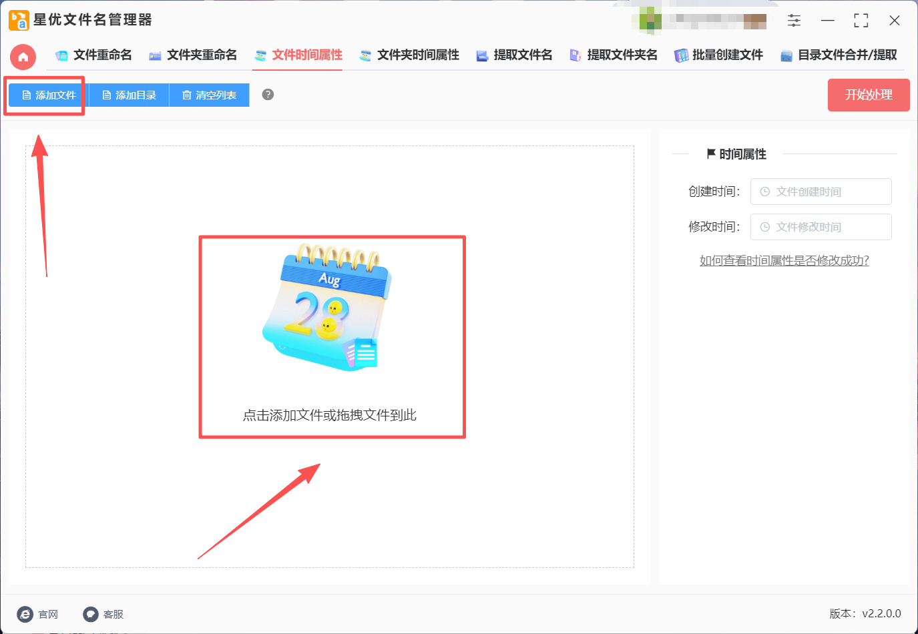918x634 pixels.
Task: Click the app logo in title bar
Action: point(19,20)
